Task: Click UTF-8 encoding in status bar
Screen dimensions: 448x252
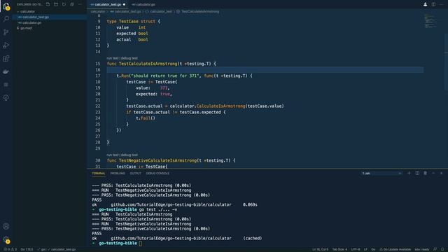Action: pyautogui.click(x=356, y=249)
